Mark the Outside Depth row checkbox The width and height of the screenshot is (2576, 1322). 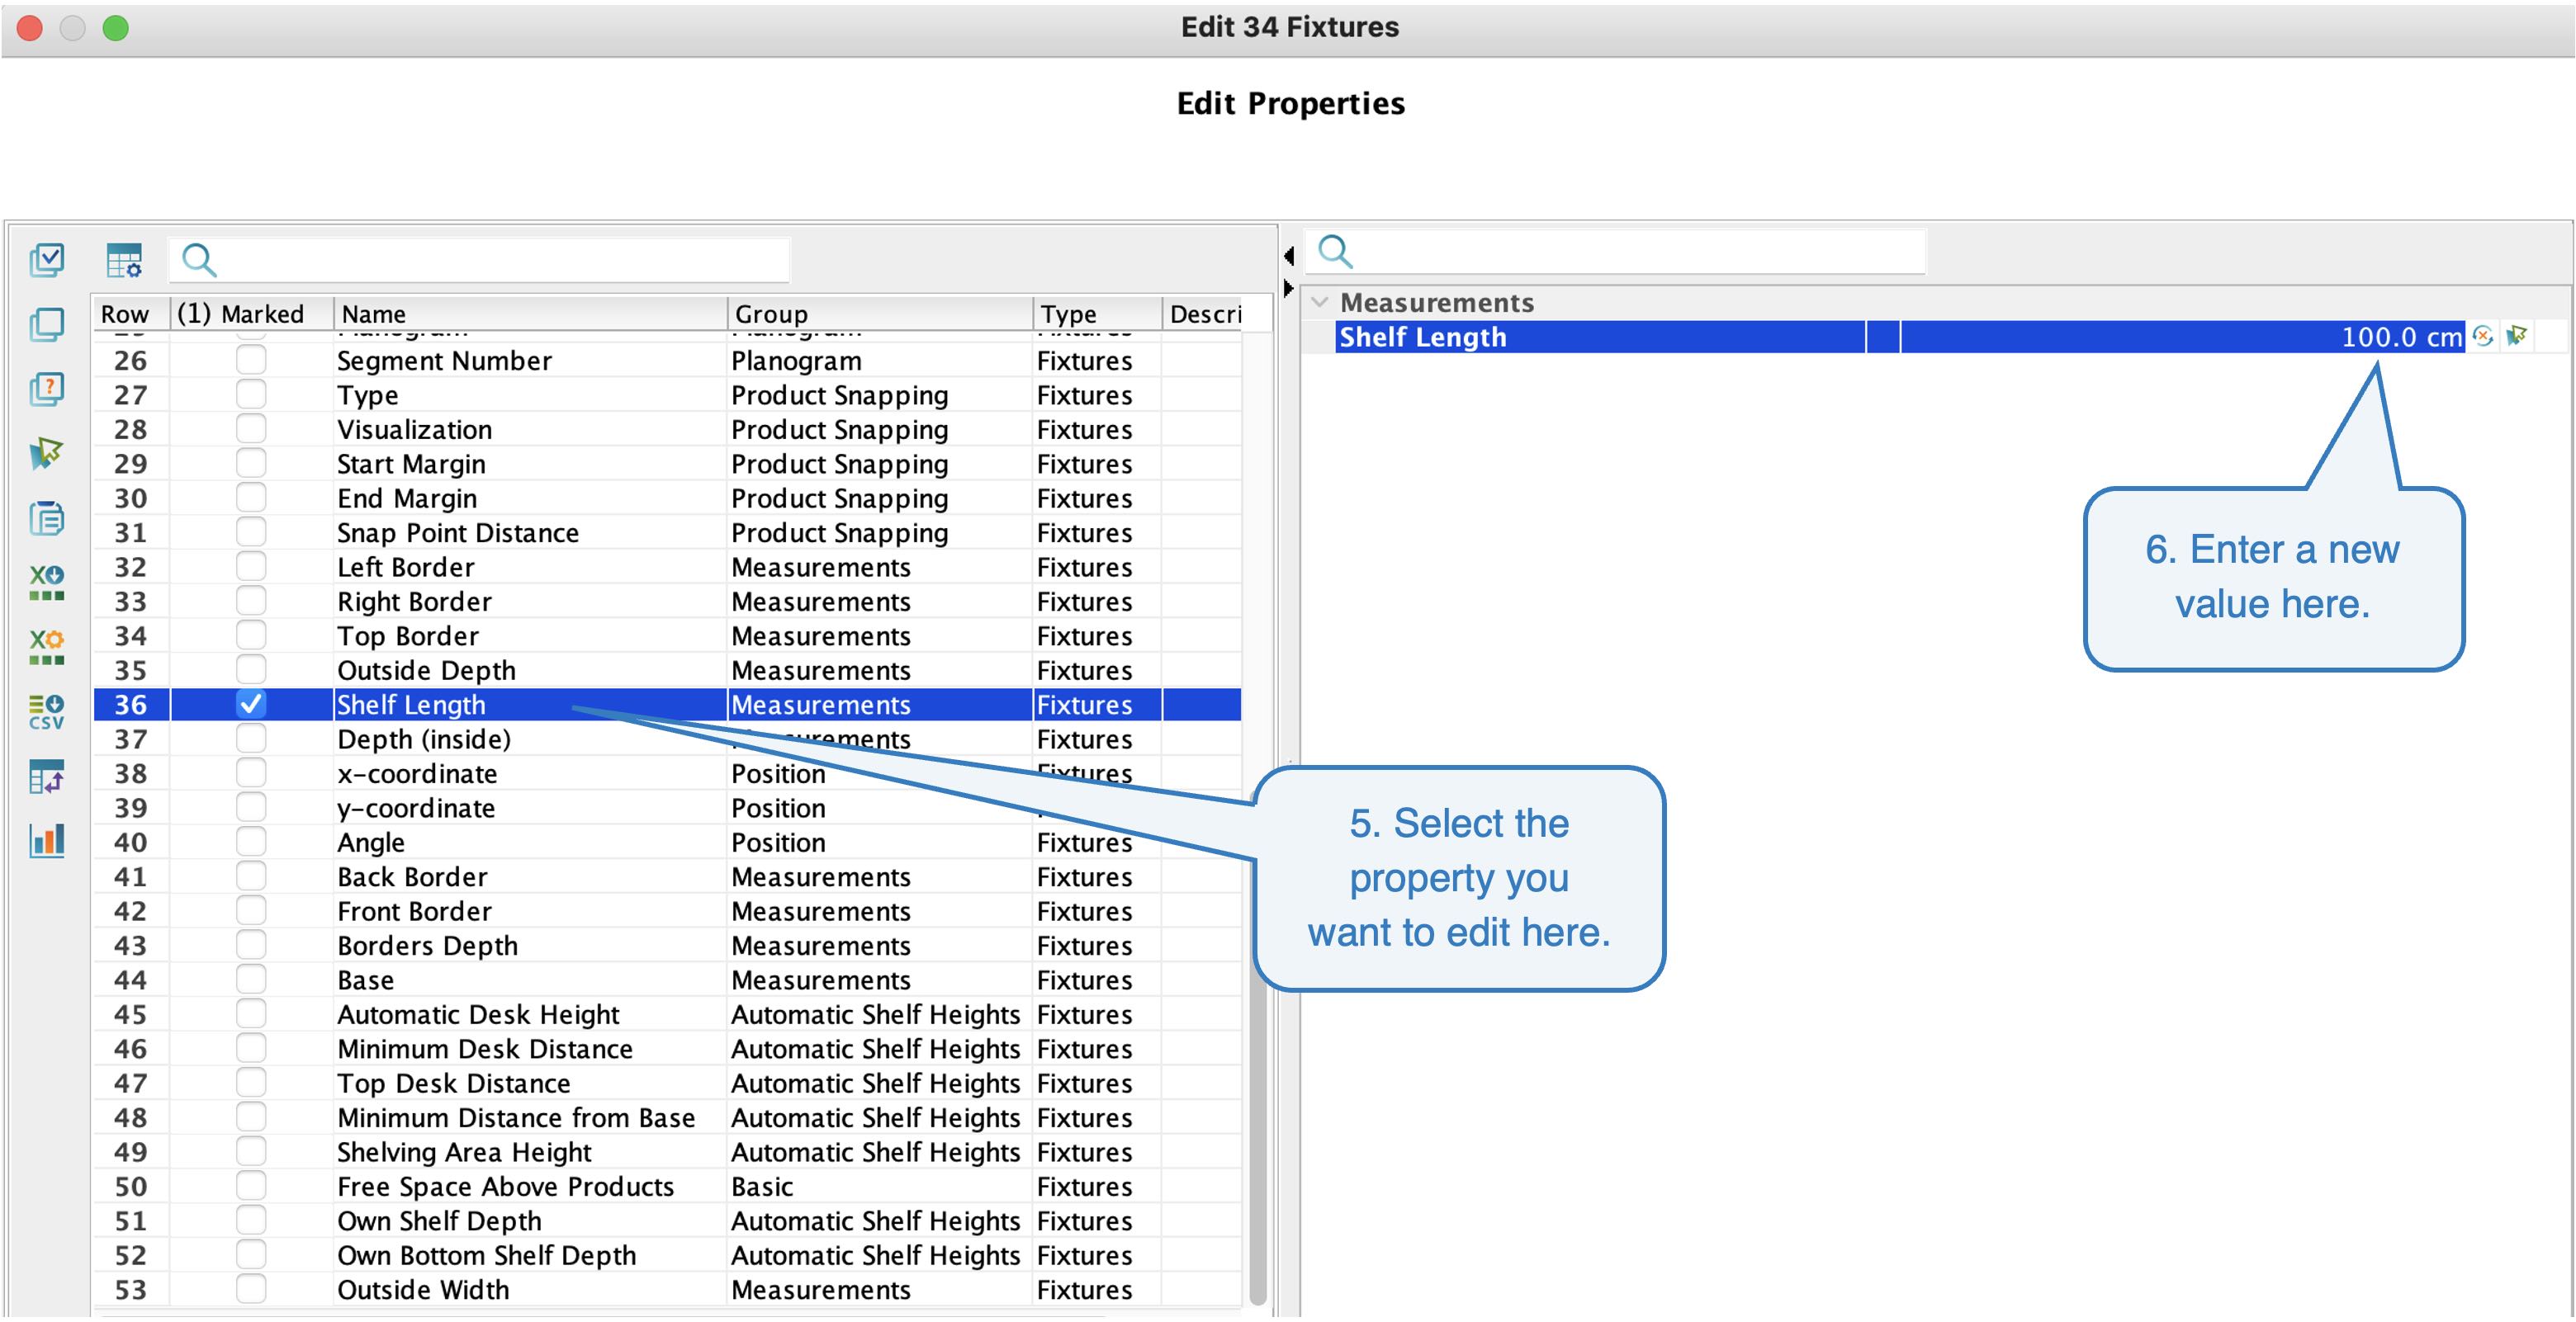coord(251,669)
